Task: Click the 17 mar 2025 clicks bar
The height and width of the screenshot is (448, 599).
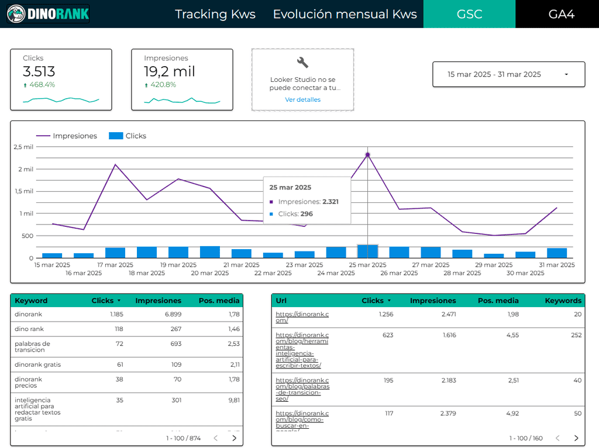Action: pyautogui.click(x=115, y=253)
